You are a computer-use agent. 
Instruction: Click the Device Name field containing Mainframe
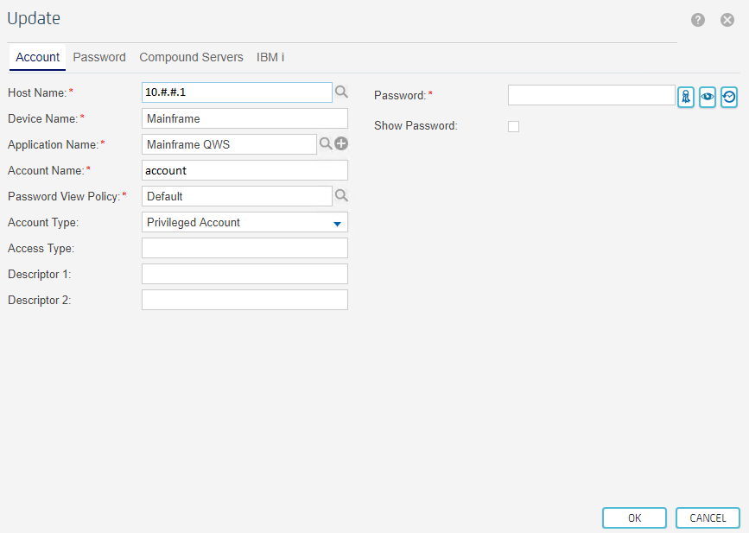[x=244, y=118]
